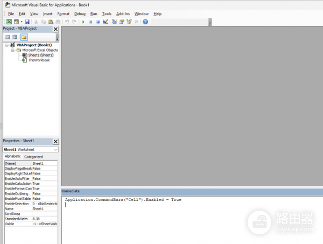Click the View Microsoft Excel icon
Image resolution: width=323 pixels, height=244 pixels.
click(9, 22)
